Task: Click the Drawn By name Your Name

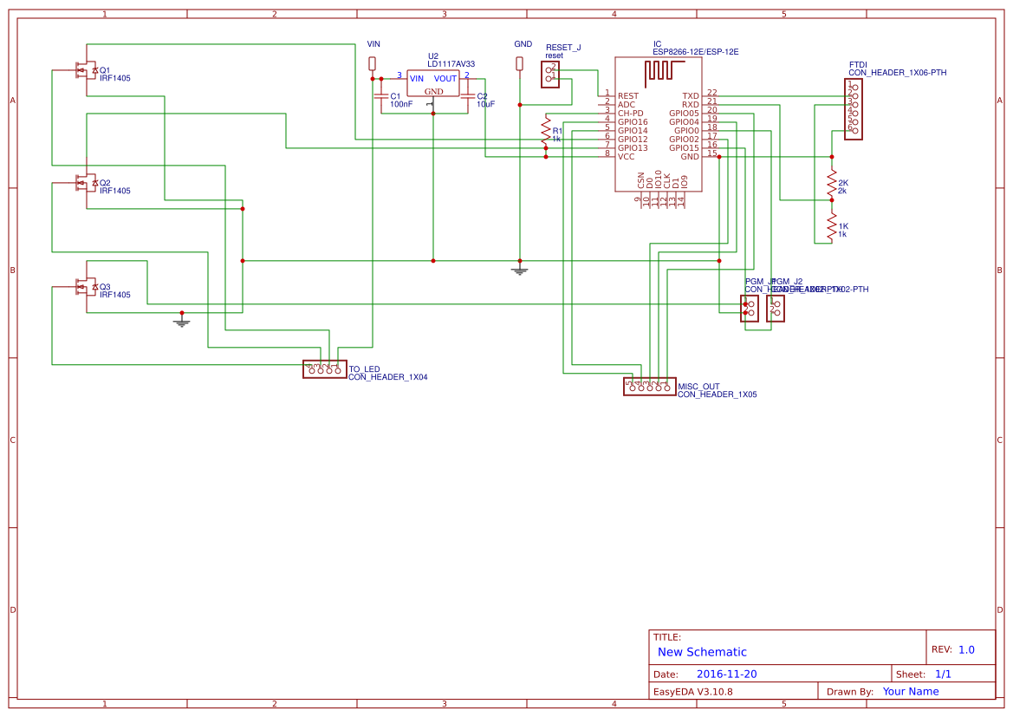Action: pos(910,691)
